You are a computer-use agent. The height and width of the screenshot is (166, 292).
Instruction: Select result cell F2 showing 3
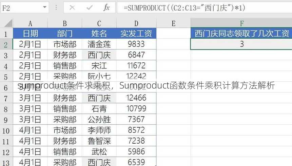tap(241, 44)
